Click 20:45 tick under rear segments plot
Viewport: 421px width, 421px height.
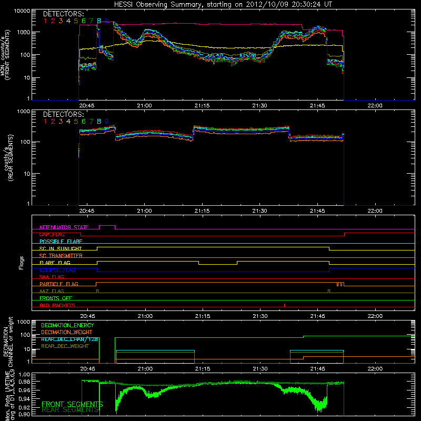click(87, 211)
